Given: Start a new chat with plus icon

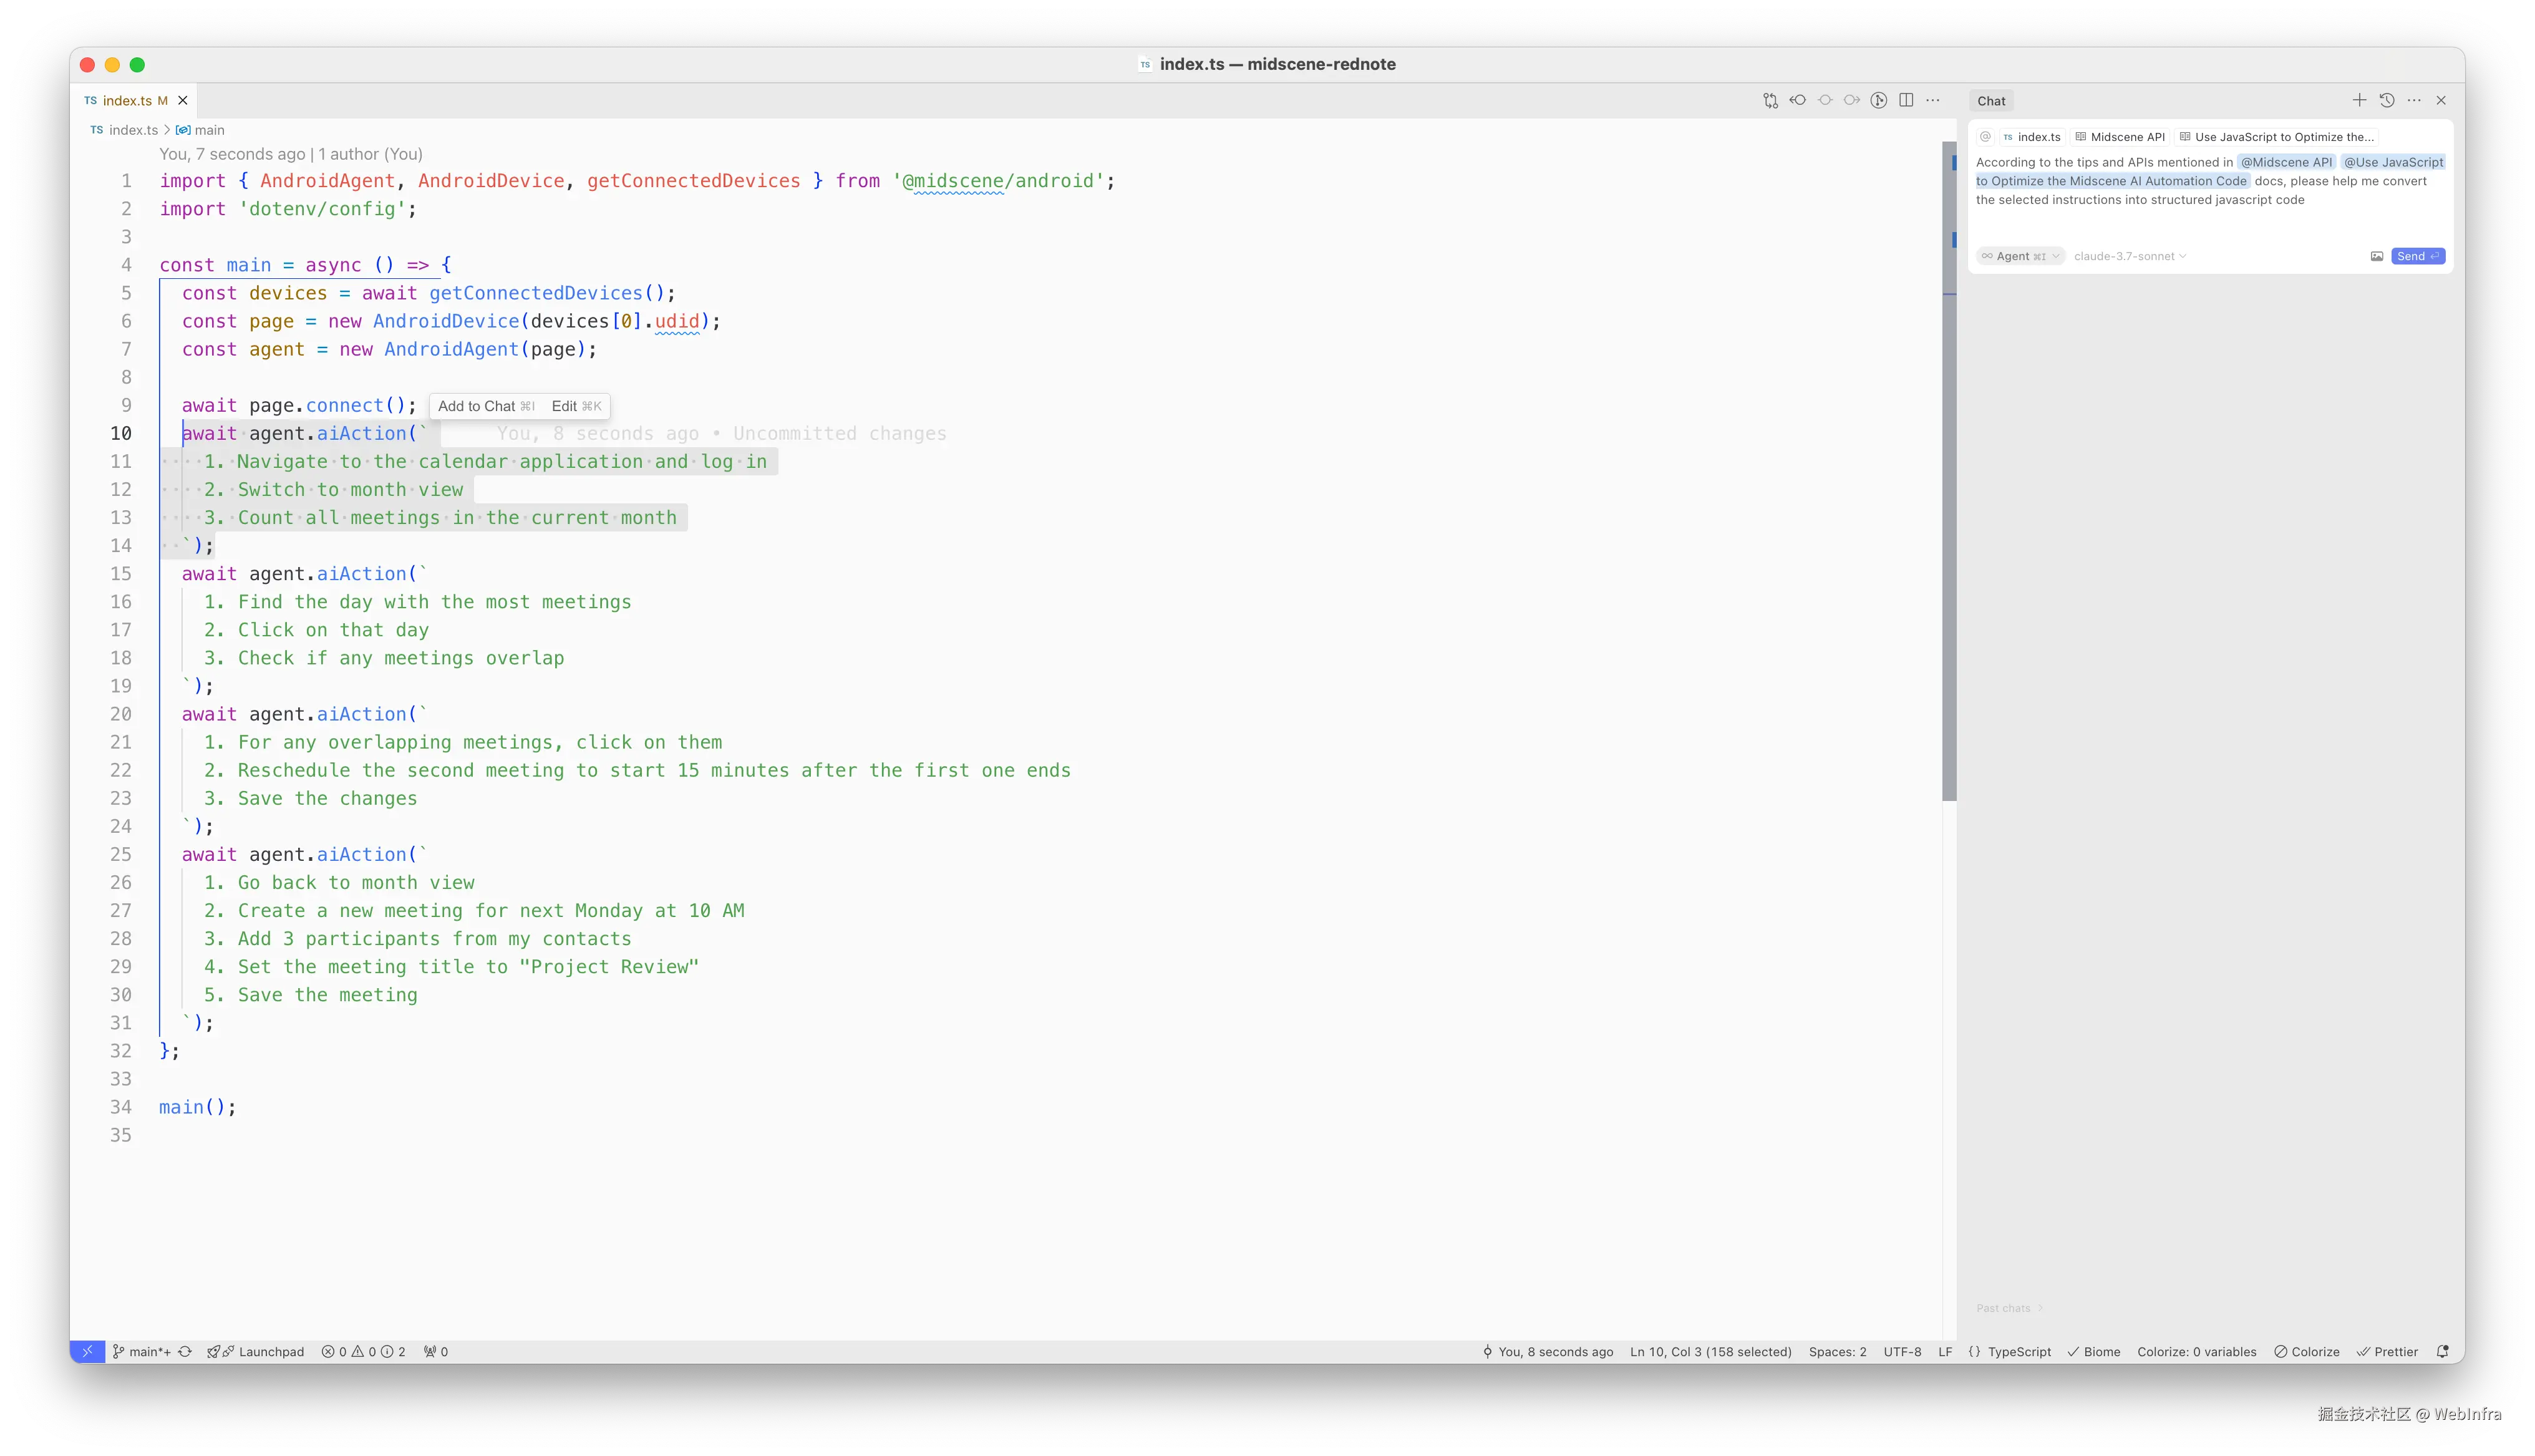Looking at the screenshot, I should (2359, 100).
